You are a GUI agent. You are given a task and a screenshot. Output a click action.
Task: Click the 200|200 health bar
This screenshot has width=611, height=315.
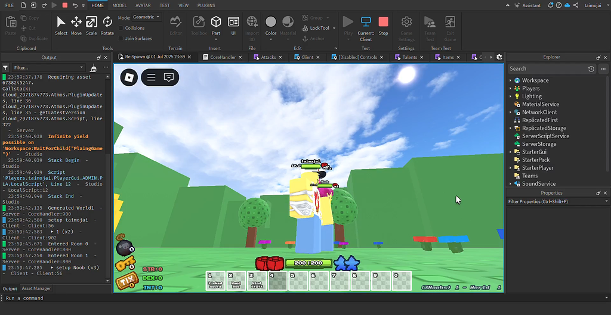308,263
